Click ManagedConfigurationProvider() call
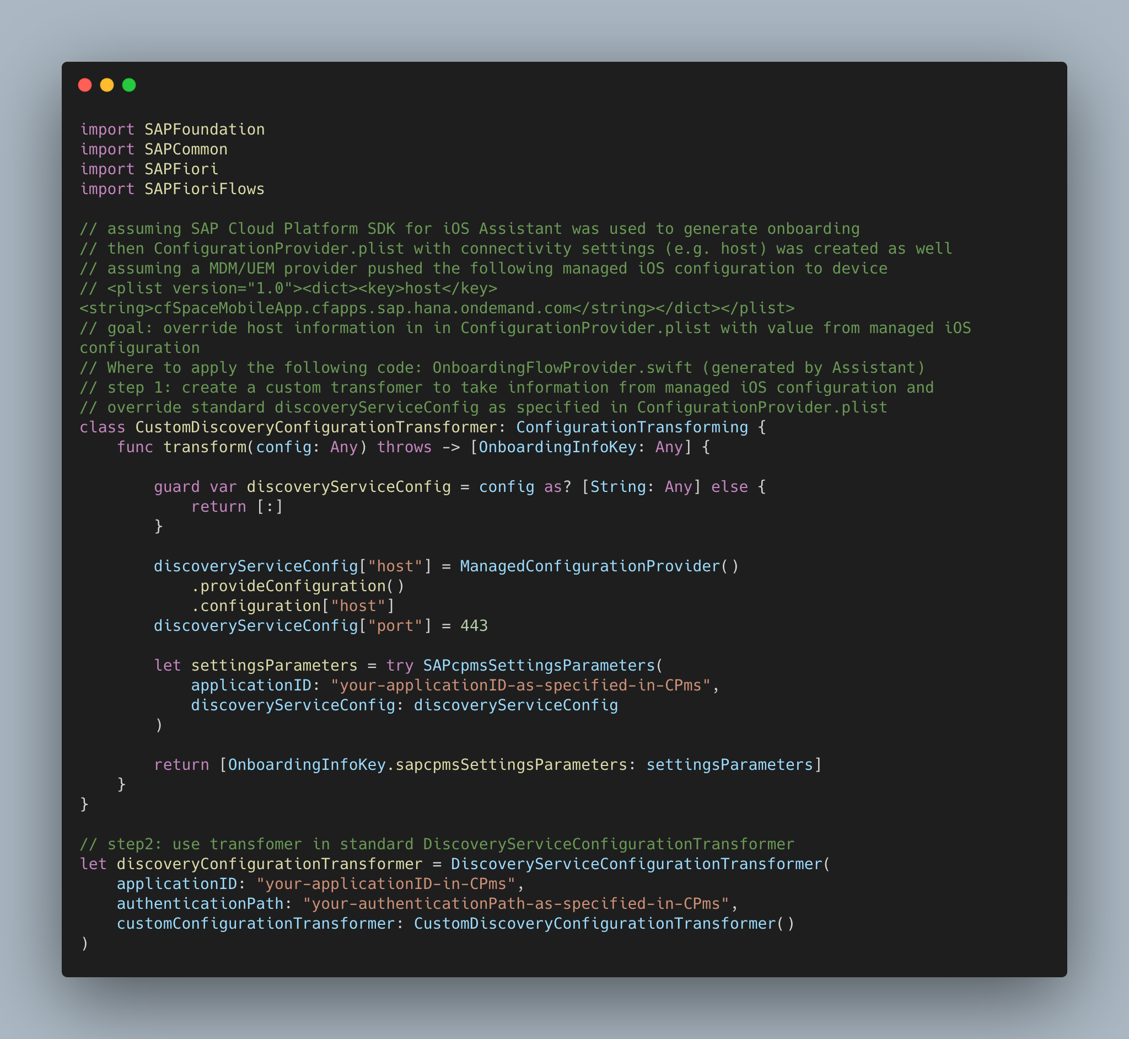Screen dimensions: 1129x1039 point(599,566)
